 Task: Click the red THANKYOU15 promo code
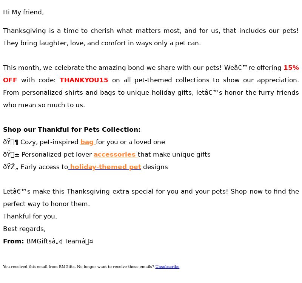click(x=84, y=80)
